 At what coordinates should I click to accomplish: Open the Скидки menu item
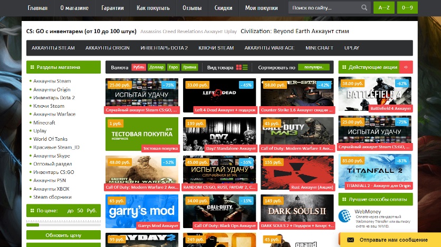(x=223, y=8)
